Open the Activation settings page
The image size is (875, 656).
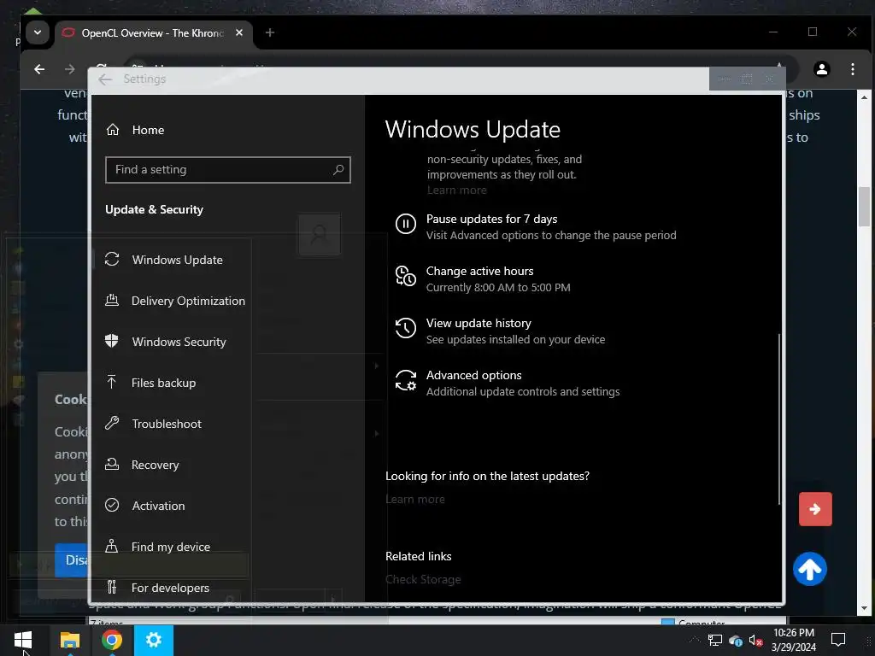pyautogui.click(x=158, y=506)
